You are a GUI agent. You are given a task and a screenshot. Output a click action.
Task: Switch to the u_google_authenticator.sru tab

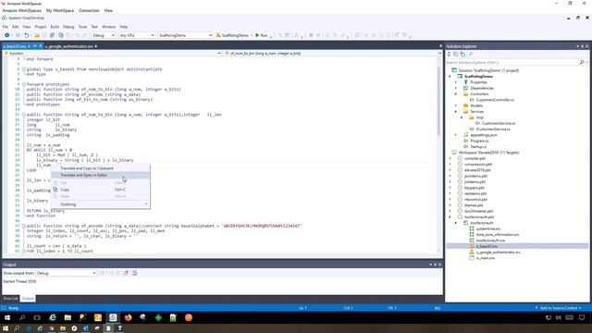69,46
